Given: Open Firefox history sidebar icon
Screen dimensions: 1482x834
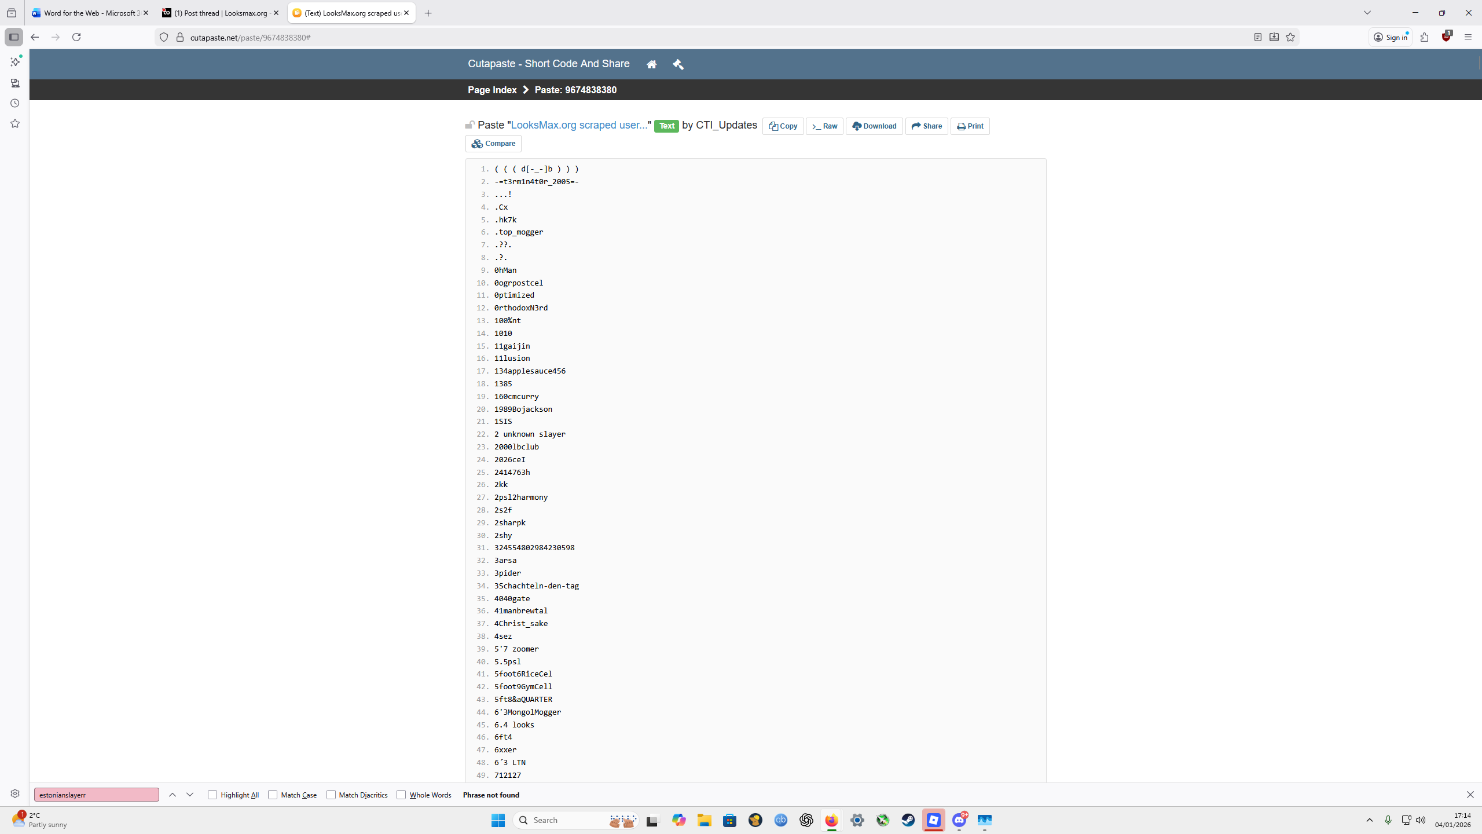Looking at the screenshot, I should [15, 103].
